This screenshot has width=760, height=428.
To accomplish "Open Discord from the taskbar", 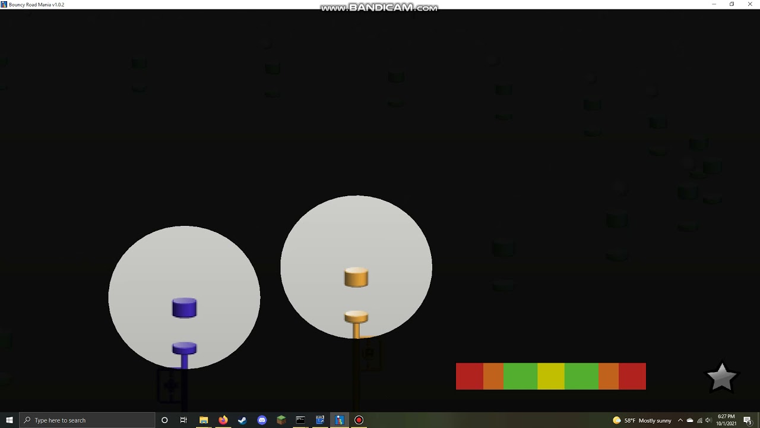I will tap(262, 420).
